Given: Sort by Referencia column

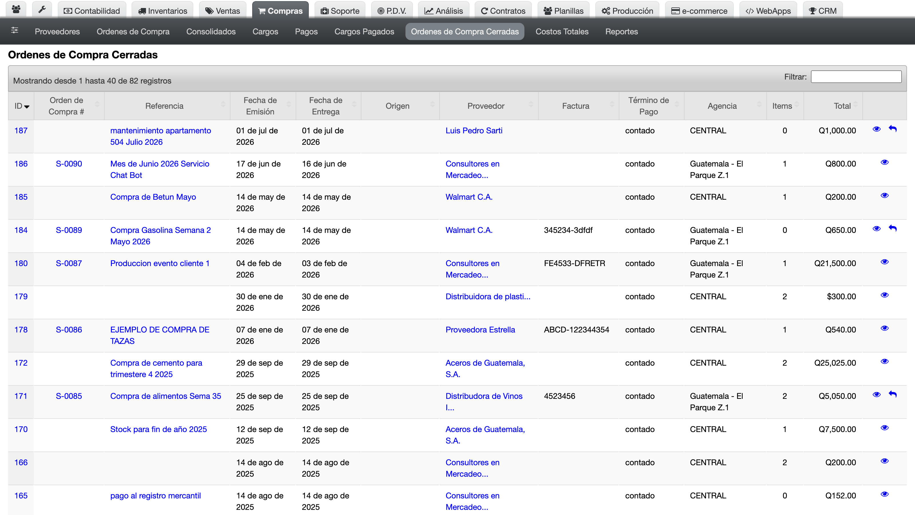Looking at the screenshot, I should [x=167, y=106].
